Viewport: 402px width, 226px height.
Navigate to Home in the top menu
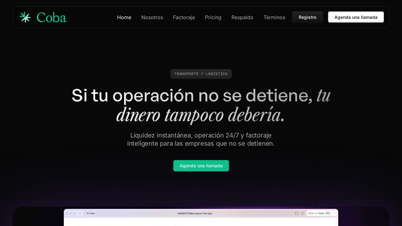click(124, 17)
